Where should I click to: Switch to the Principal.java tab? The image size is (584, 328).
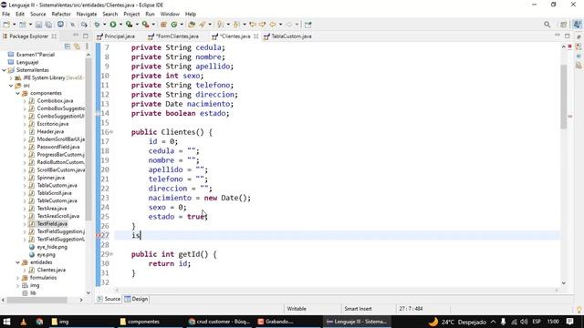[116, 36]
